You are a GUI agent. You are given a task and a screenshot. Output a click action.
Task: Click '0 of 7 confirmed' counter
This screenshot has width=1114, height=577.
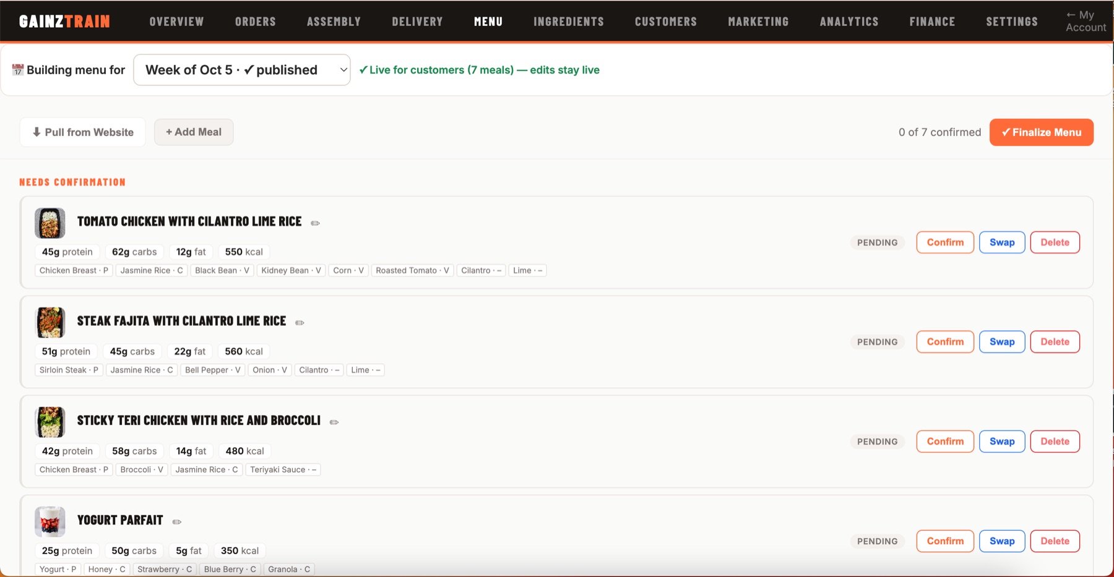[939, 132]
